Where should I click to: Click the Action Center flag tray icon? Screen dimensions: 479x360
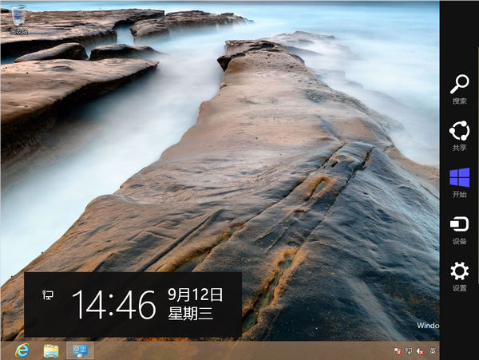(x=397, y=351)
